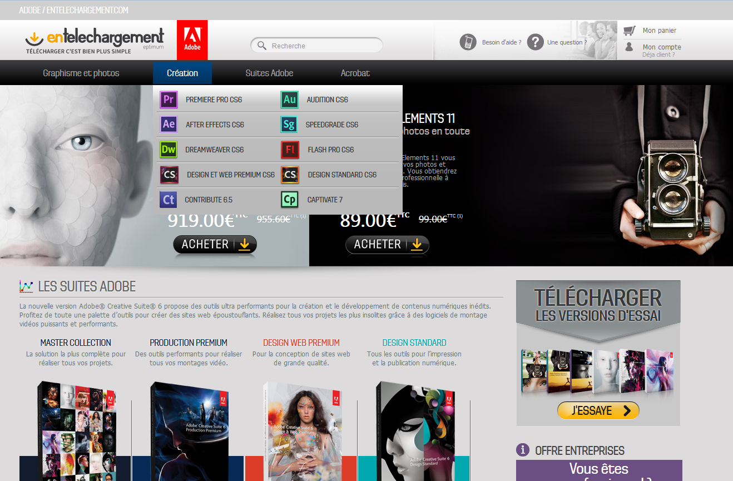The height and width of the screenshot is (481, 733).
Task: Click the After Effects Ae icon
Action: pos(169,125)
